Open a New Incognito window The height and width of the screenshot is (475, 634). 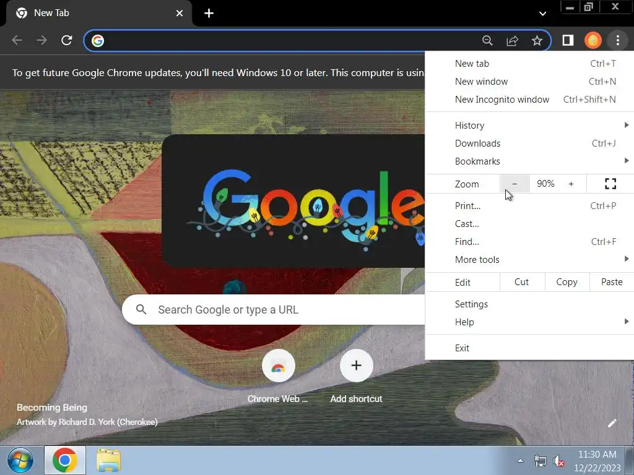coord(530,100)
